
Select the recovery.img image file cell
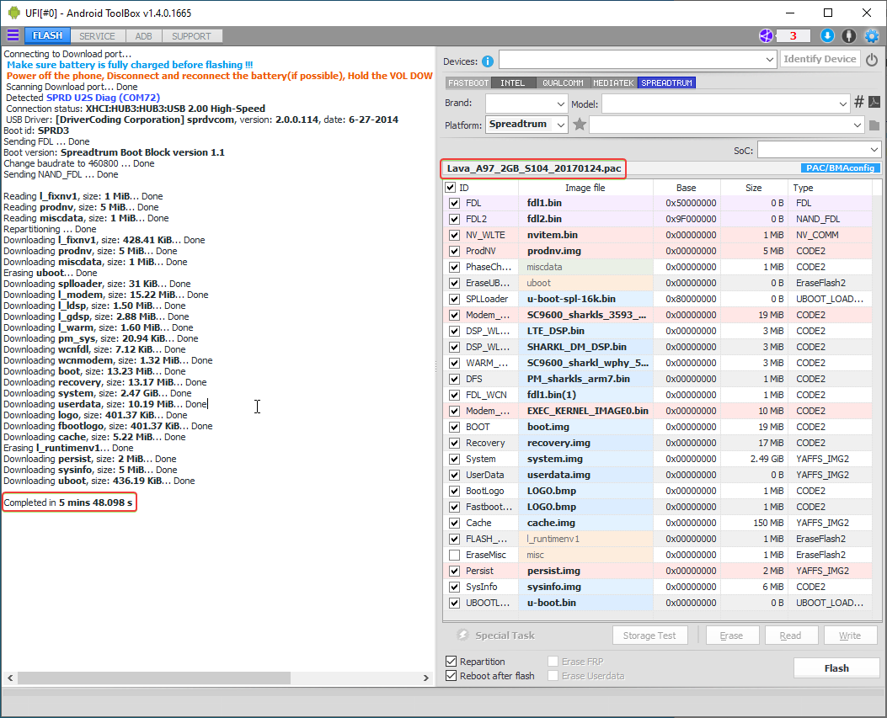pos(585,443)
